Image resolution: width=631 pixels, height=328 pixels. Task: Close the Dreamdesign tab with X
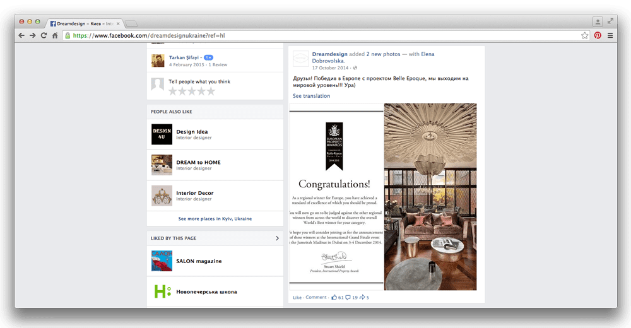[118, 24]
